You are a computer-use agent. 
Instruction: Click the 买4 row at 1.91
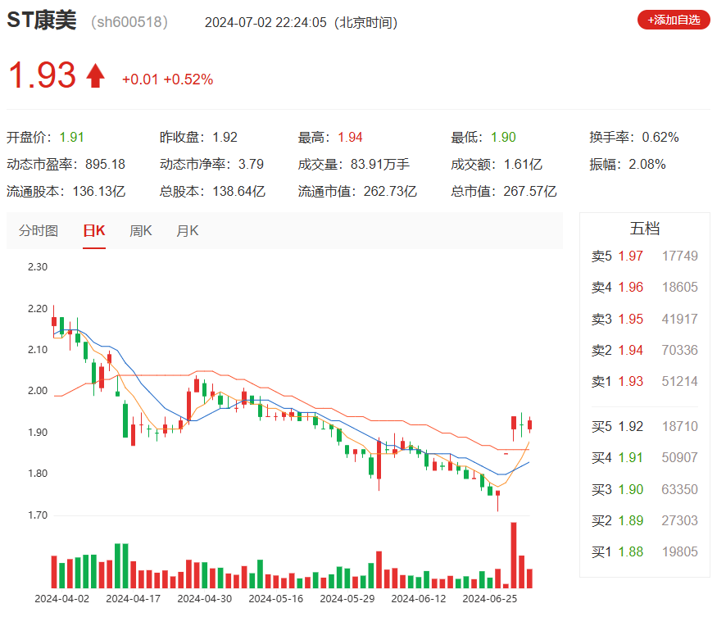pos(645,457)
